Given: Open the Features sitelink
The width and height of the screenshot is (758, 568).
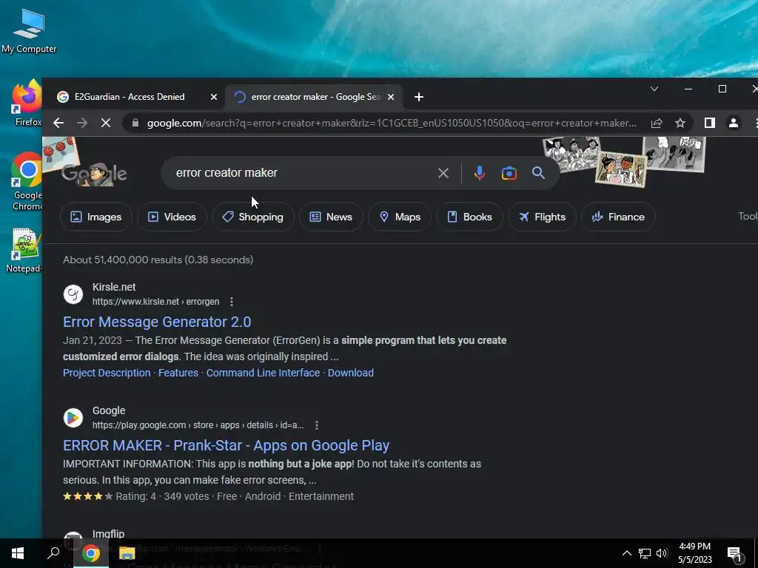Looking at the screenshot, I should pyautogui.click(x=178, y=373).
